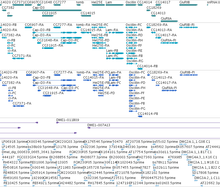The width and height of the screenshot is (220, 187).
Task: Click the Lam-RC transcript label
Action: [112, 56]
